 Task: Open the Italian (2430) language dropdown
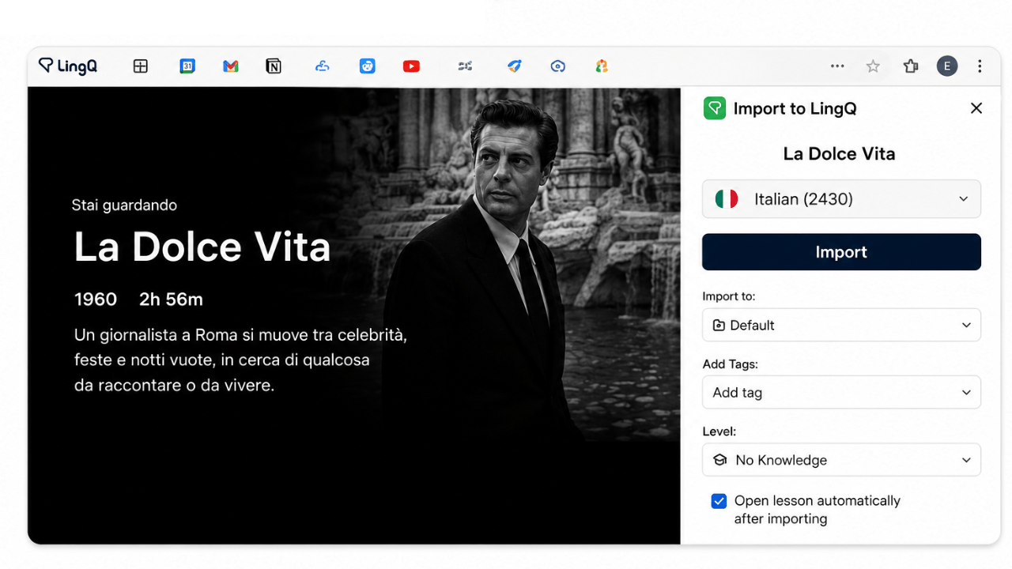[x=841, y=199]
